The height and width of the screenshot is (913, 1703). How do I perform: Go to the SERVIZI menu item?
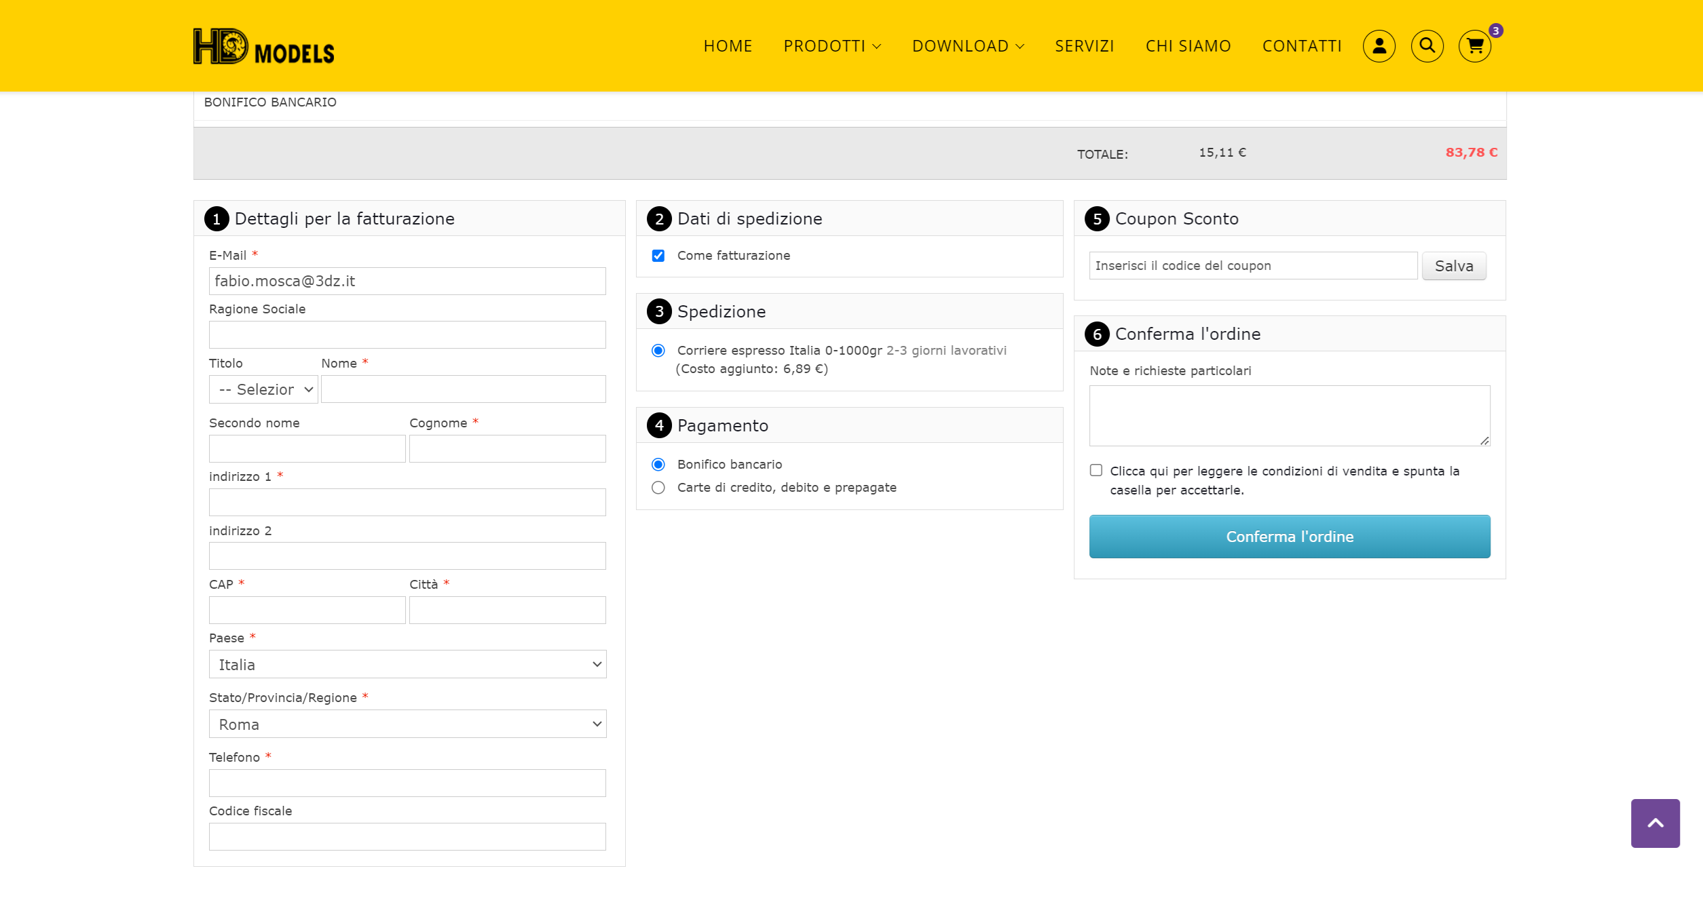coord(1084,46)
